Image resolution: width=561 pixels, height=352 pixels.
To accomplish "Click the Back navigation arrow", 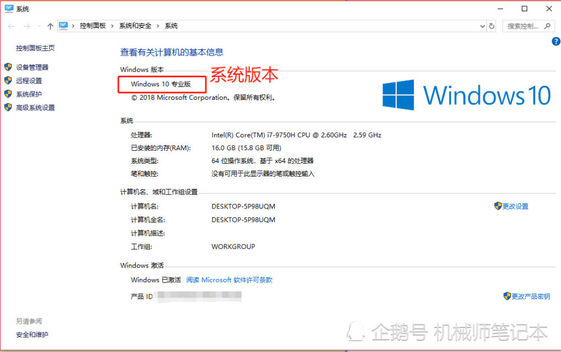I will click(x=11, y=26).
